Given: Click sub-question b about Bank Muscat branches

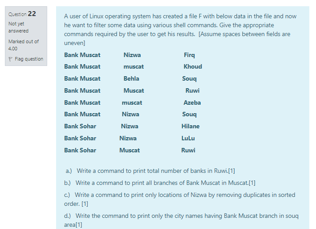Looking at the screenshot, I should pyautogui.click(x=160, y=183).
